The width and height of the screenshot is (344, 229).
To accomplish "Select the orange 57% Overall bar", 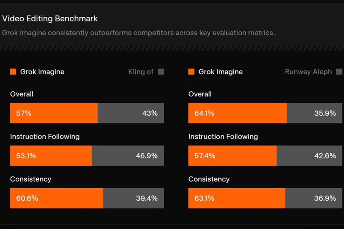I will click(54, 113).
